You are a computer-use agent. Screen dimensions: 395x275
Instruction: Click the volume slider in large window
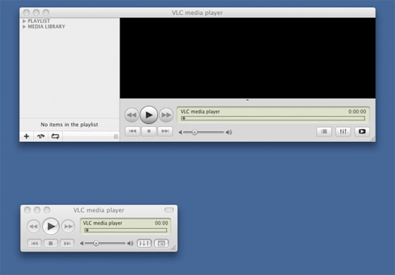204,132
